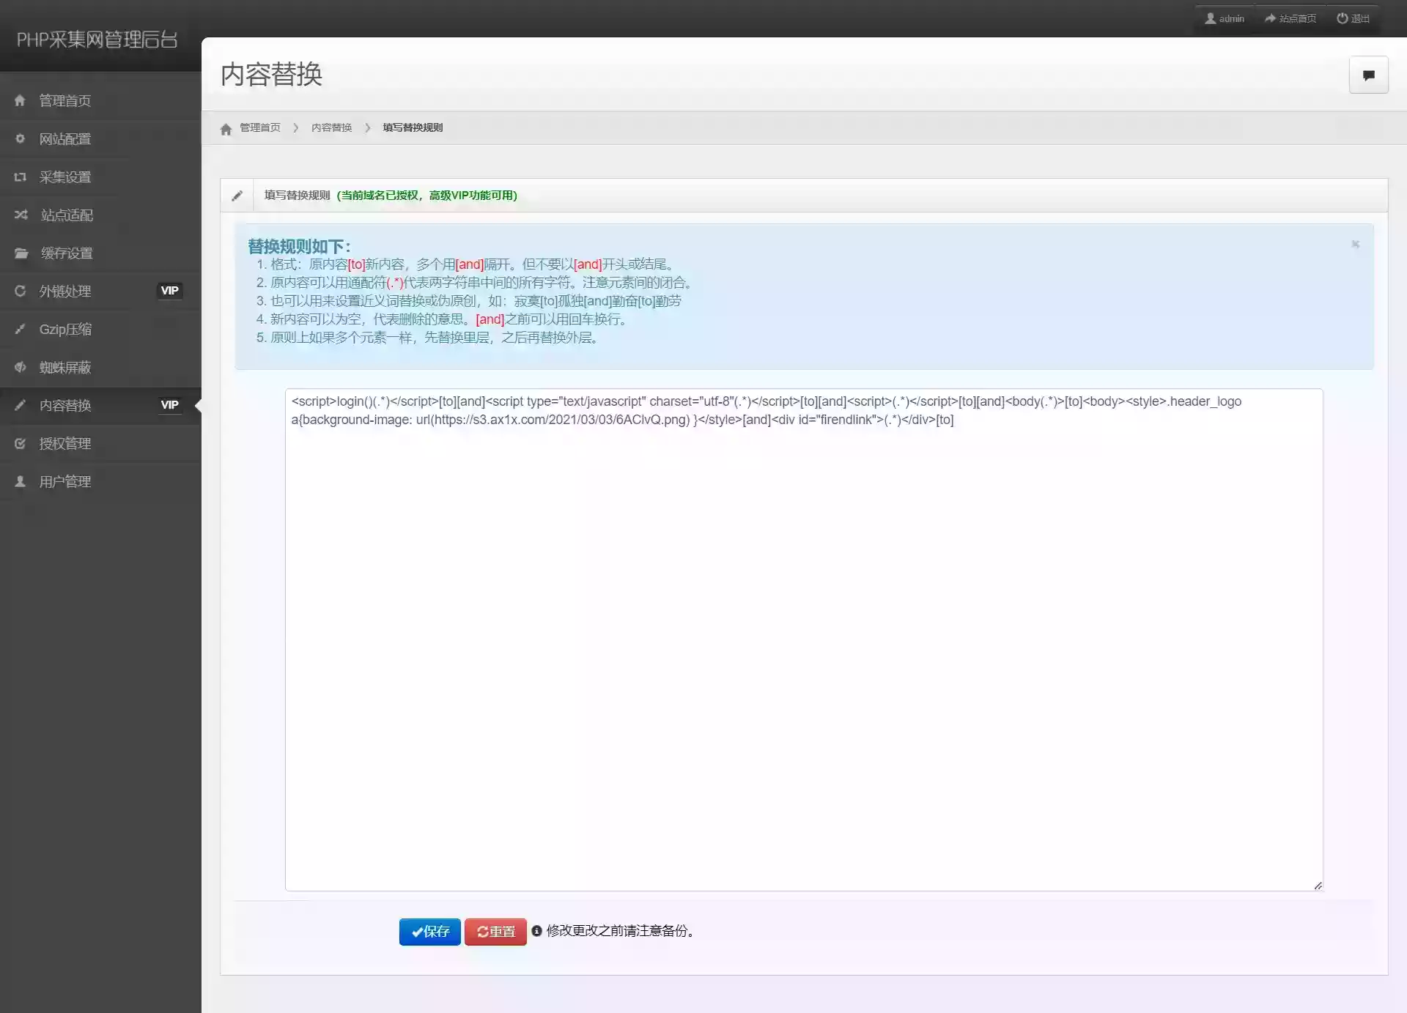The width and height of the screenshot is (1407, 1013).
Task: Open Gzip压缩 settings icon
Action: [x=20, y=329]
